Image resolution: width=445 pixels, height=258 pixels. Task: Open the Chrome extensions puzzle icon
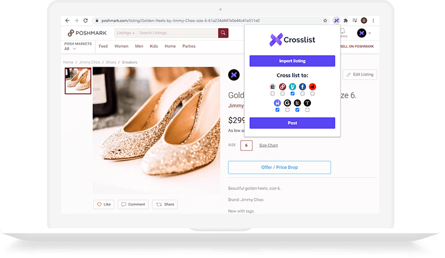(x=346, y=21)
